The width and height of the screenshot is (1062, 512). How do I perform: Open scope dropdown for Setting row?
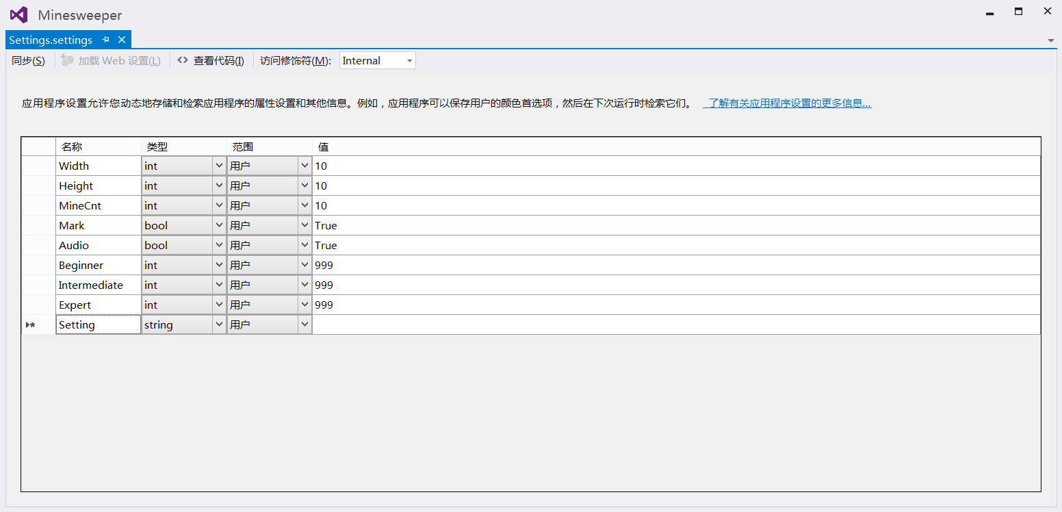coord(305,324)
